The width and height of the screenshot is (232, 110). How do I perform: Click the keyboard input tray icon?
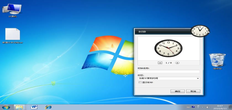click(188, 107)
